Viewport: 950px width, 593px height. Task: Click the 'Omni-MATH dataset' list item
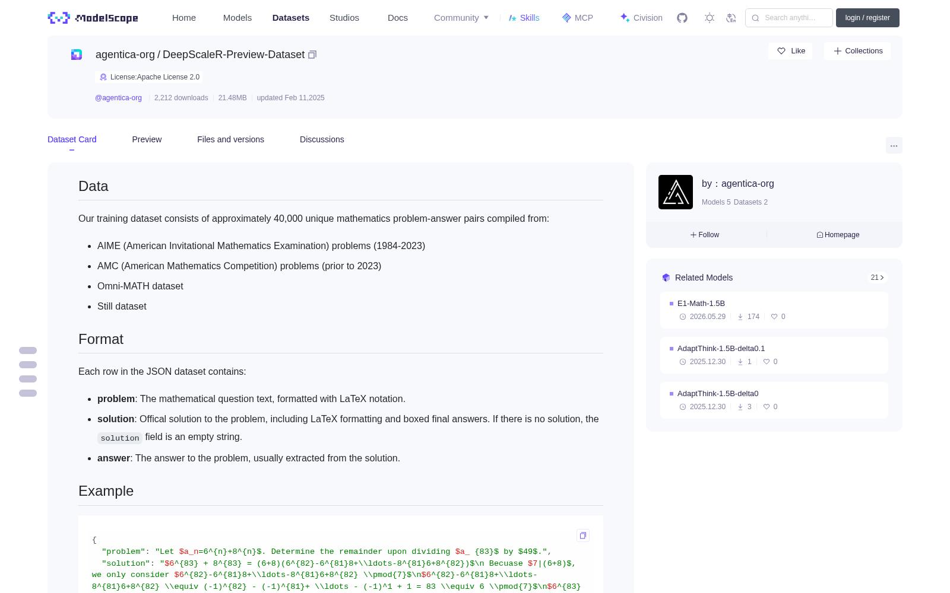coord(140,286)
